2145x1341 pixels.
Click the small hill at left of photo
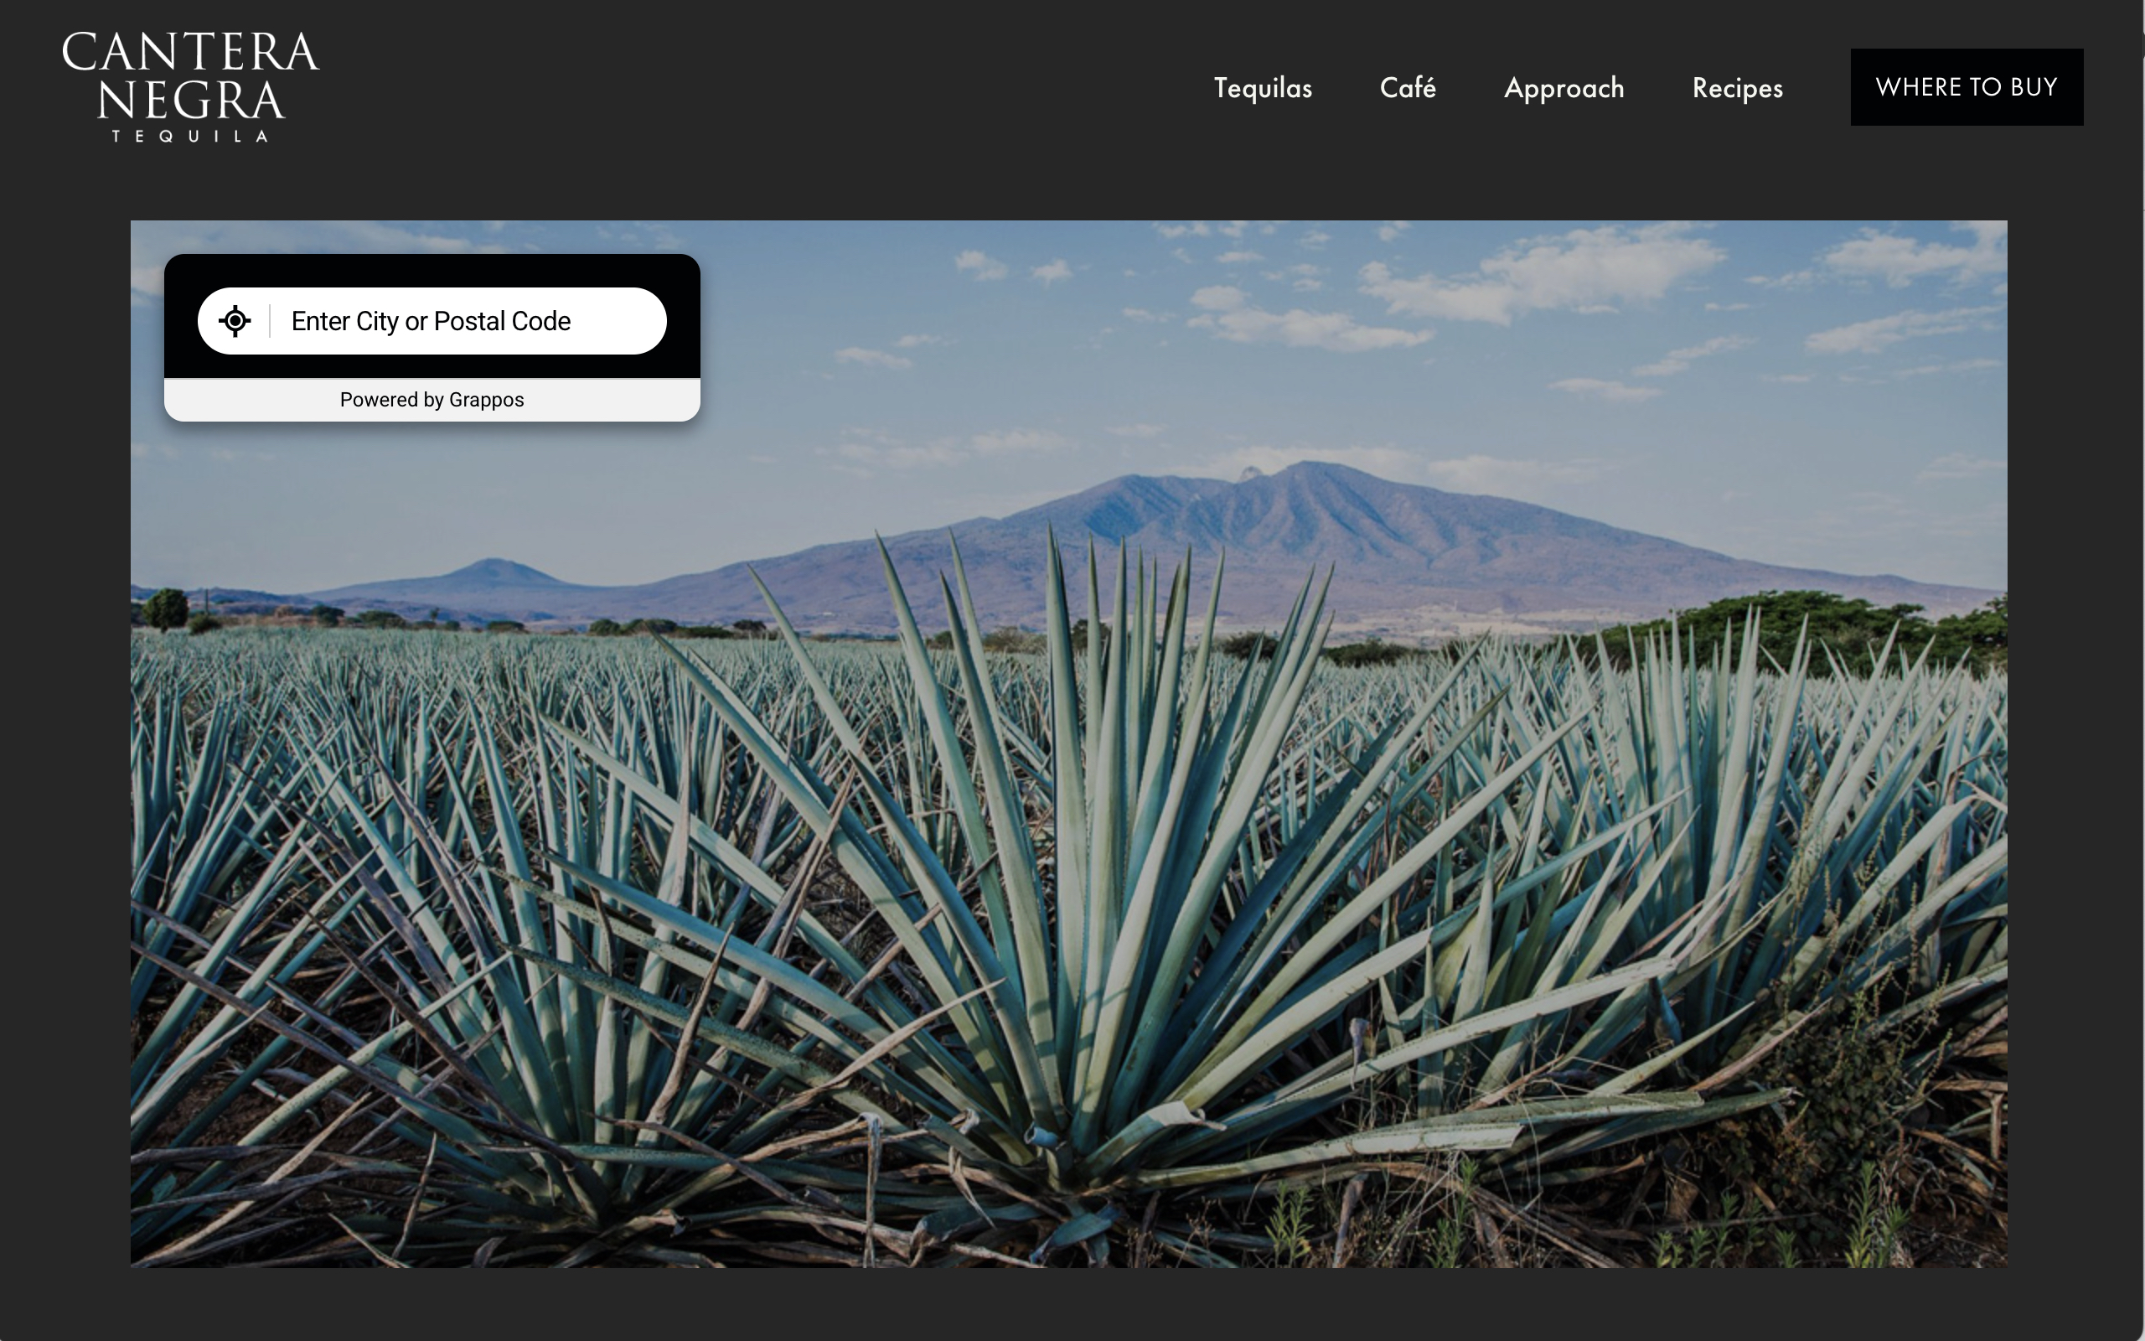tap(492, 575)
